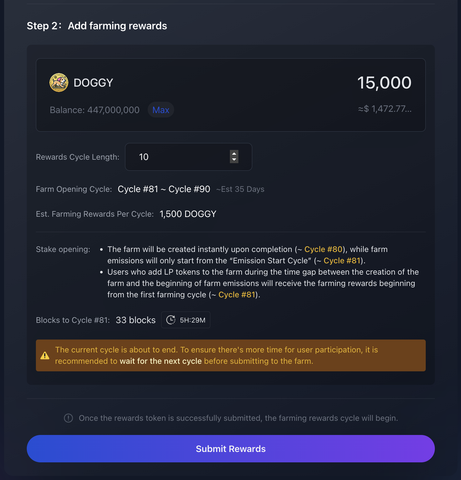The width and height of the screenshot is (461, 480).
Task: Click the "wait for the next cycle" text
Action: click(x=161, y=361)
